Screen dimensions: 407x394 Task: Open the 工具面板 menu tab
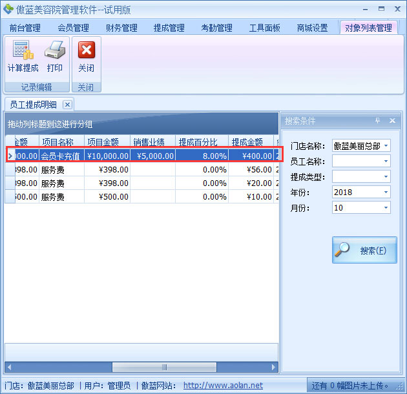[x=264, y=28]
